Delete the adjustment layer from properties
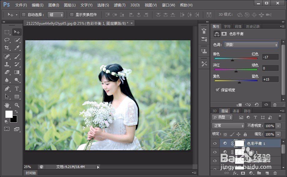 click(x=275, y=105)
